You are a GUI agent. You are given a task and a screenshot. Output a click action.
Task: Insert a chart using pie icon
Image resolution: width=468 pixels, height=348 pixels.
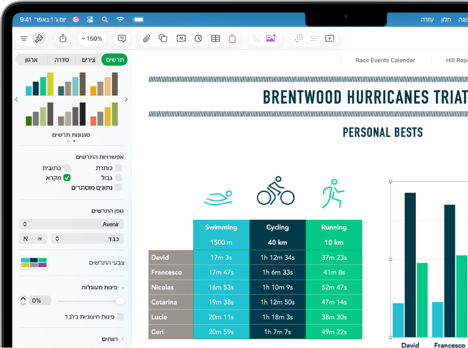click(x=198, y=38)
